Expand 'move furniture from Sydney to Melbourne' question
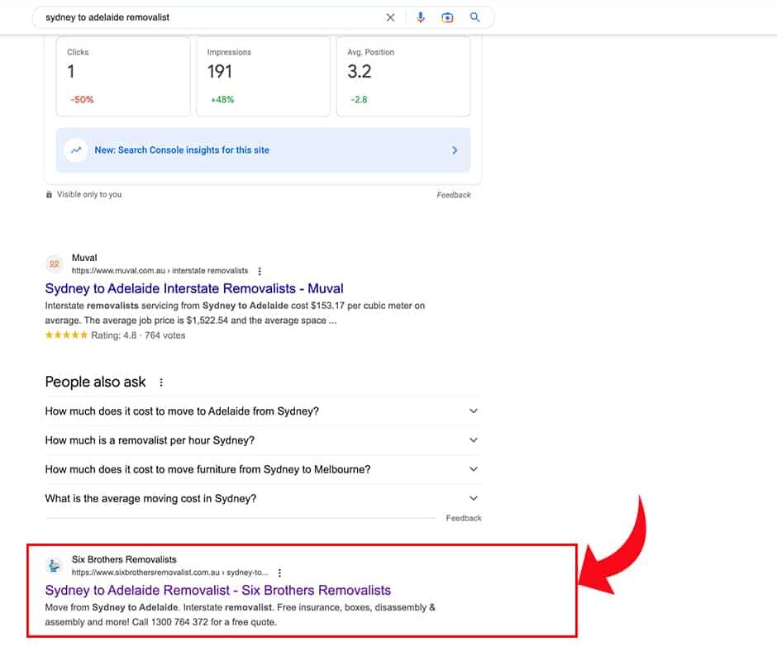 coord(473,469)
